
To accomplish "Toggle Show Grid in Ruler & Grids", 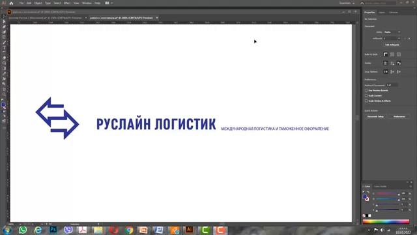I will 392,54.
